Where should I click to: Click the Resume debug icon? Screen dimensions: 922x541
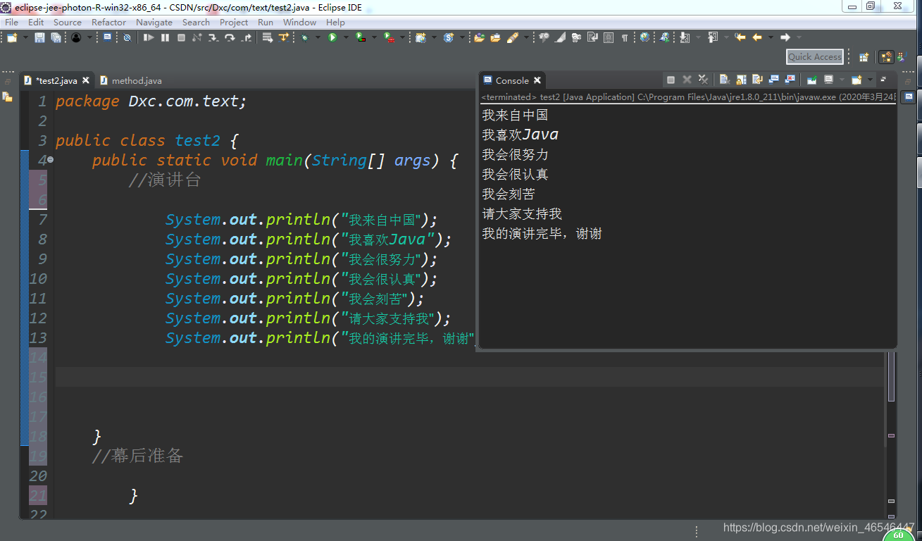pyautogui.click(x=149, y=37)
